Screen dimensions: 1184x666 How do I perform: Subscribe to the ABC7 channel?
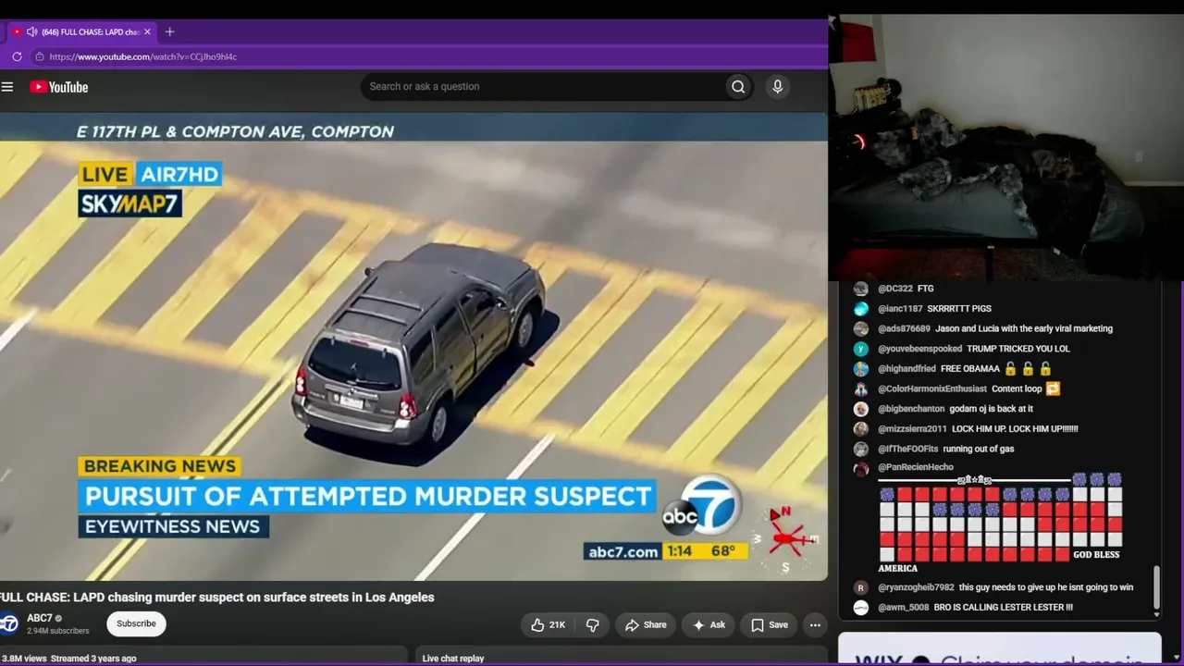[136, 623]
